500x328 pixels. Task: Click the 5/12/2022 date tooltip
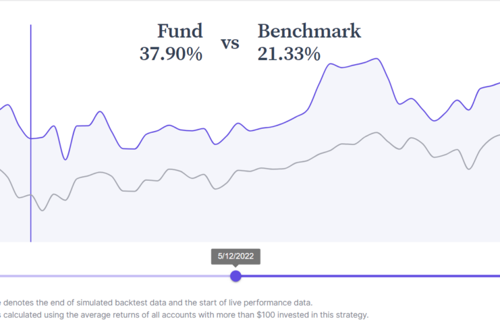235,256
